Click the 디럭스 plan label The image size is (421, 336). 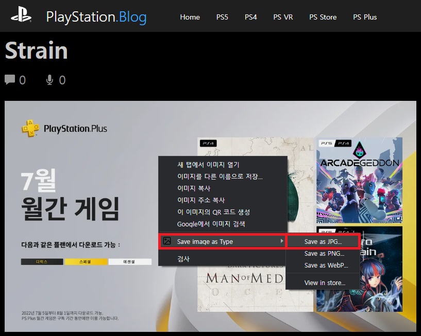pyautogui.click(x=42, y=262)
